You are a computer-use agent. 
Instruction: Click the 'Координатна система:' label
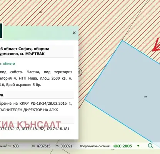click(95, 146)
